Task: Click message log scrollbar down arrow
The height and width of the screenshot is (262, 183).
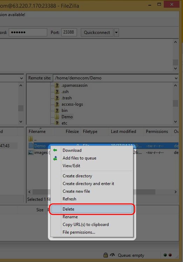Action: click(175, 68)
